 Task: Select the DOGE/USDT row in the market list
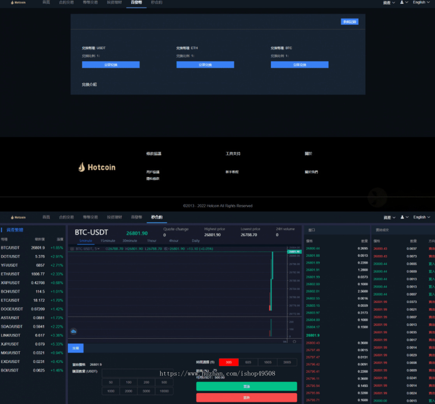coord(32,309)
